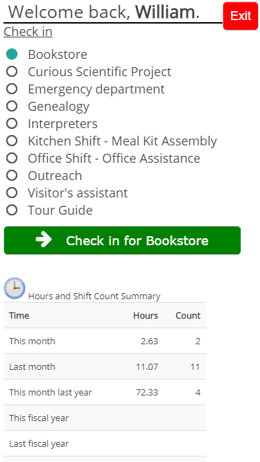
Task: Click the This month last year row
Action: tap(105, 392)
